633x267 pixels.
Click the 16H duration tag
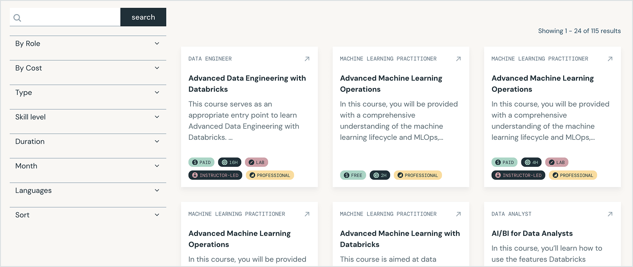[x=229, y=162]
